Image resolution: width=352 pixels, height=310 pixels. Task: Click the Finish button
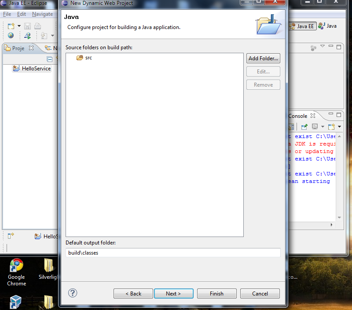click(216, 294)
